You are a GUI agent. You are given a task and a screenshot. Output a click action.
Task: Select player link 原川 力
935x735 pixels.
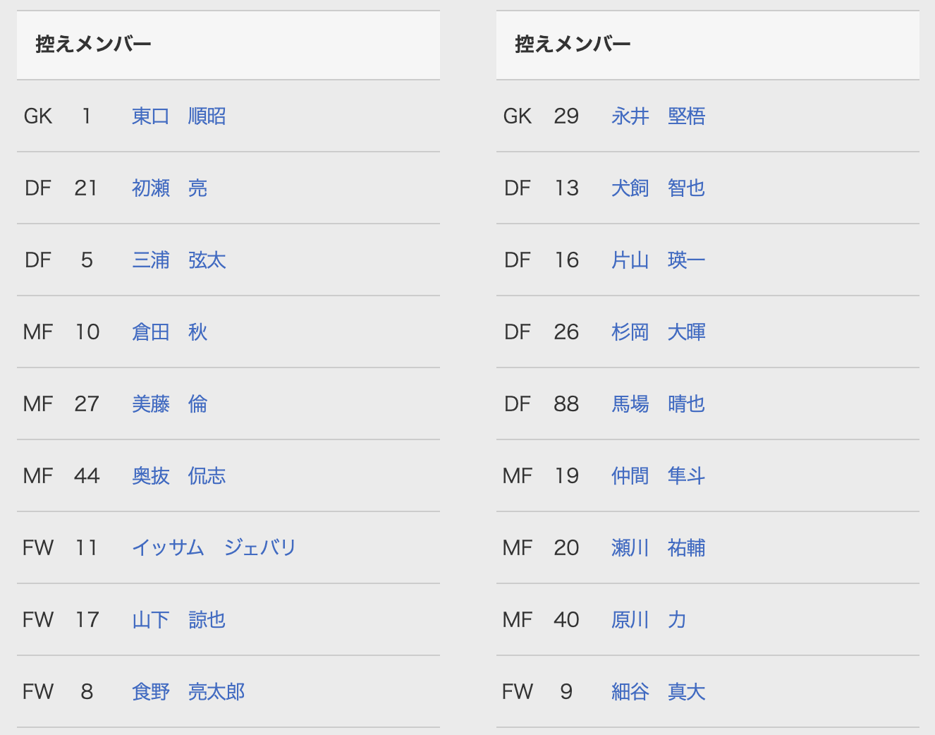[649, 620]
